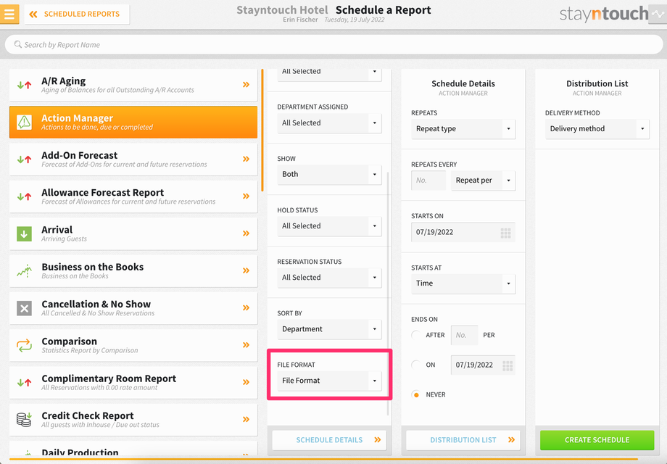Viewport: 667px width, 464px height.
Task: Click the Search by Report Name field
Action: (333, 45)
